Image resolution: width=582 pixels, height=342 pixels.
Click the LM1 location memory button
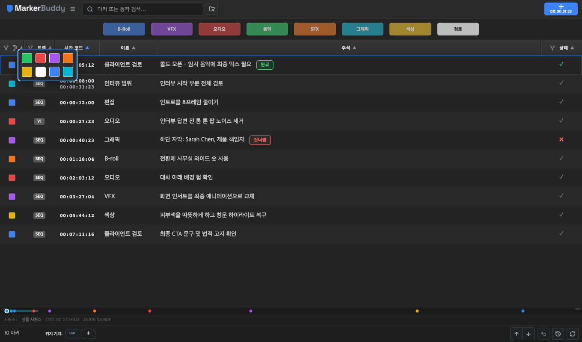click(x=72, y=333)
